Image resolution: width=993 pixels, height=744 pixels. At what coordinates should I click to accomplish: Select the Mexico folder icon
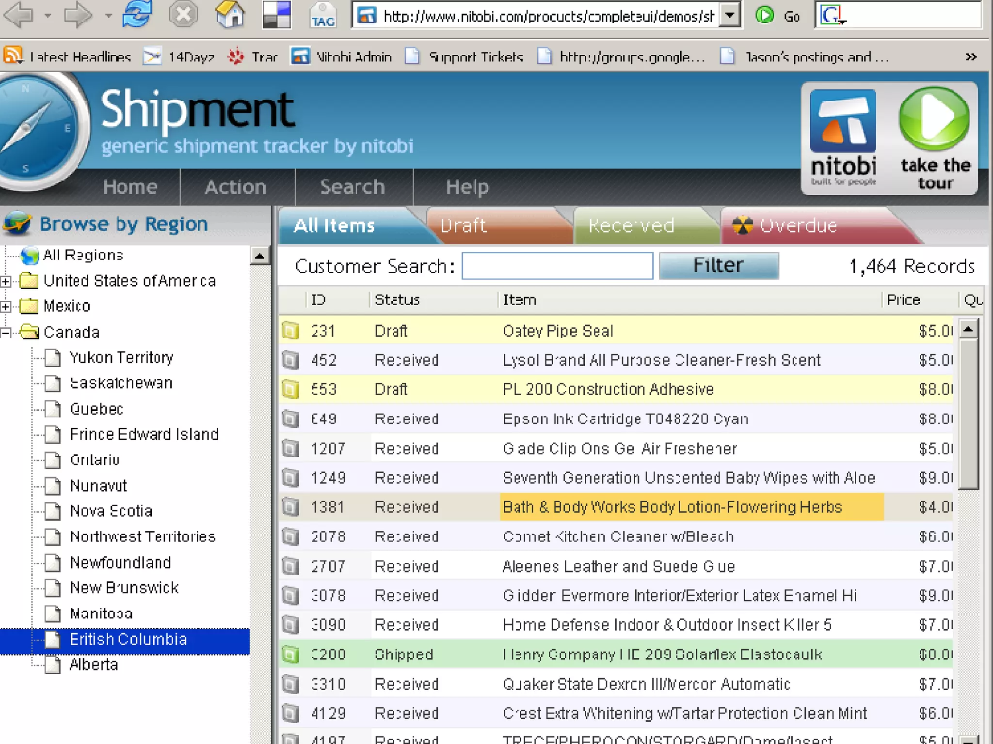pyautogui.click(x=29, y=306)
